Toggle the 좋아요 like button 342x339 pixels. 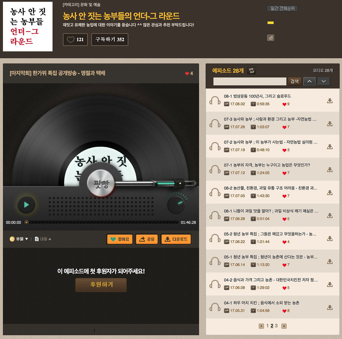pos(120,239)
